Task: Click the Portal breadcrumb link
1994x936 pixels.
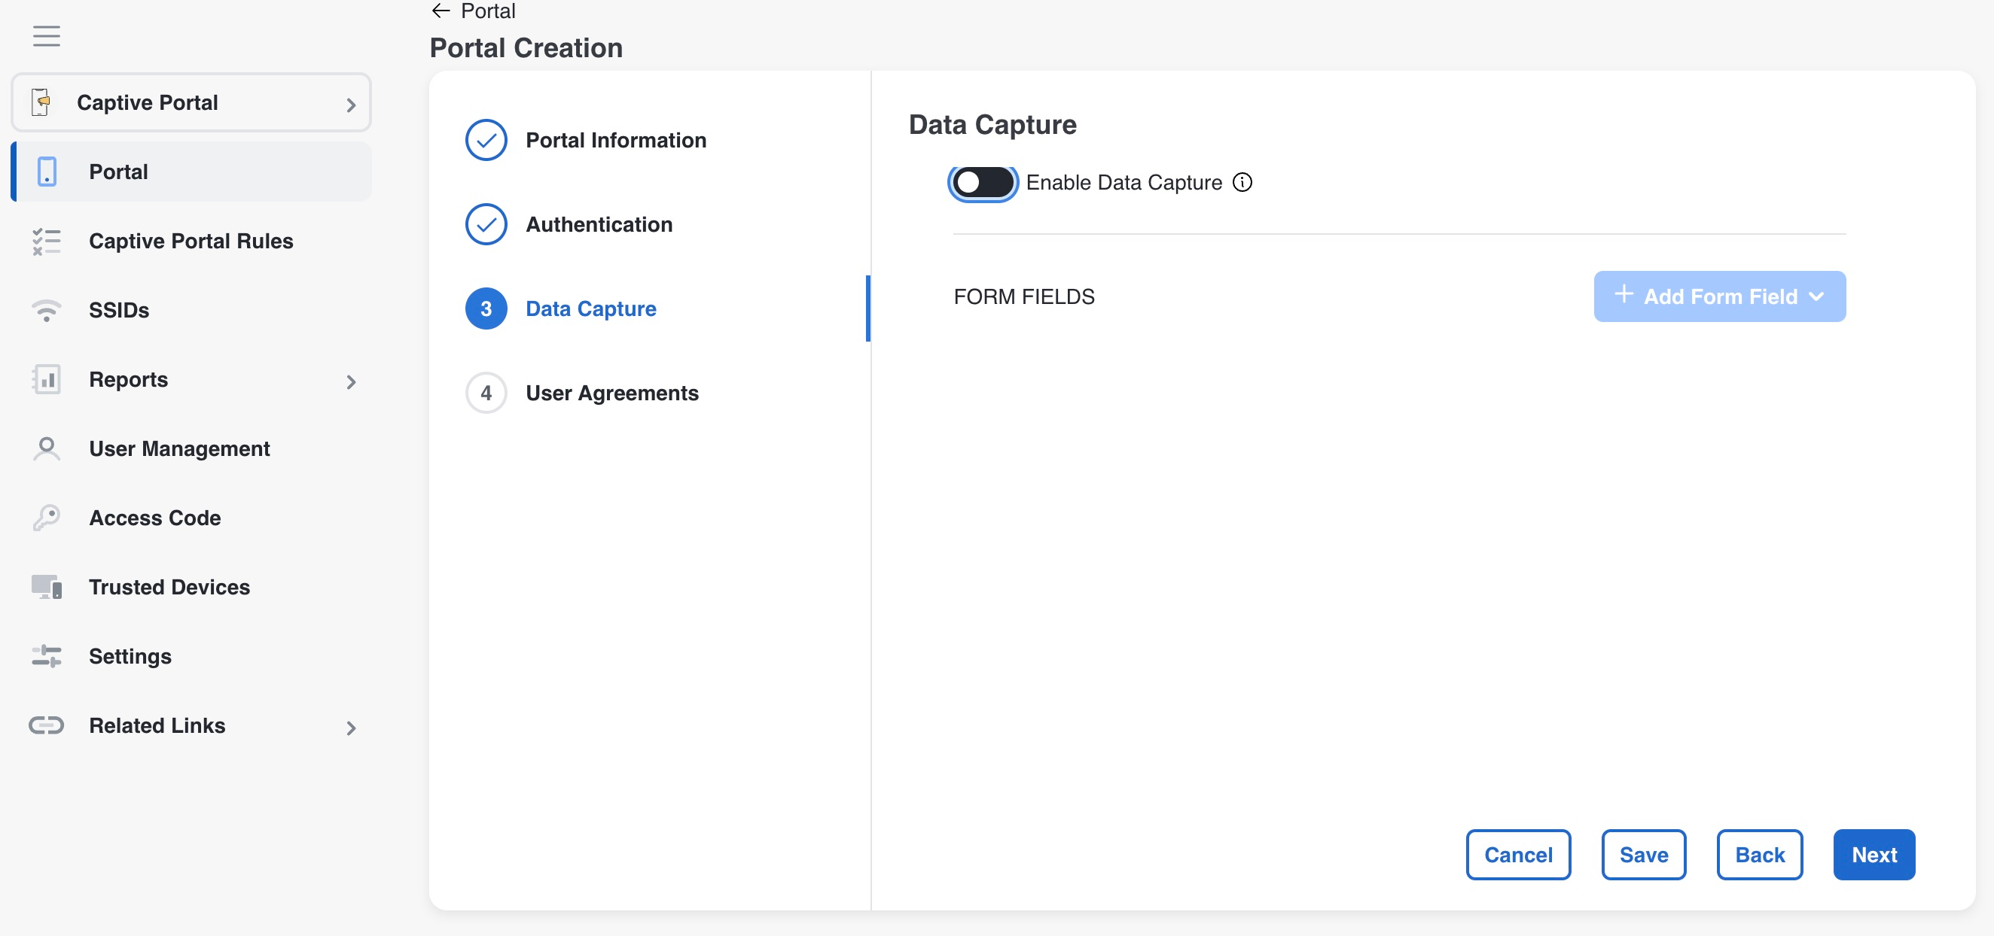Action: click(x=488, y=11)
